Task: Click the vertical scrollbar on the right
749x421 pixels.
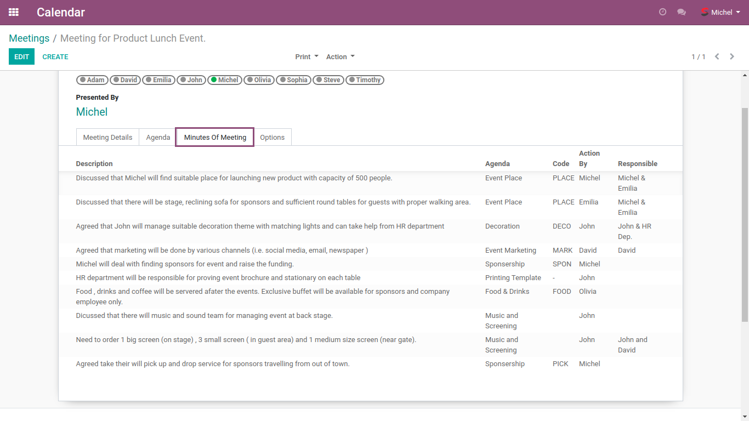Action: (744, 214)
